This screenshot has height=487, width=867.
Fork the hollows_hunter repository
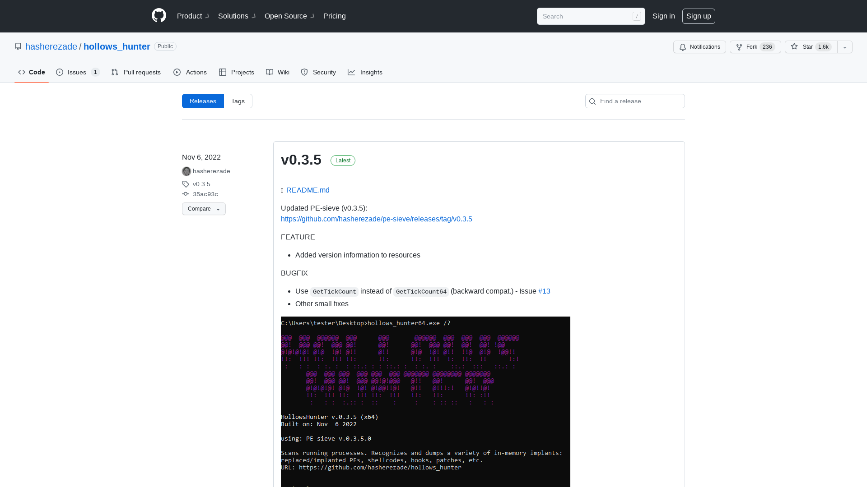point(755,47)
